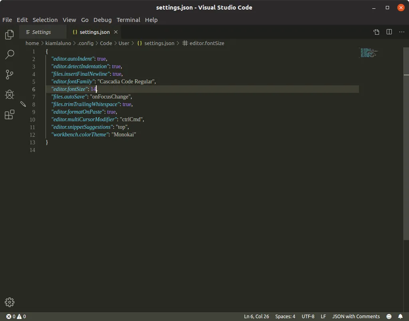Expand the kiamlaluno breadcrumb segment
Viewport: 409px width, 321px height.
(58, 43)
